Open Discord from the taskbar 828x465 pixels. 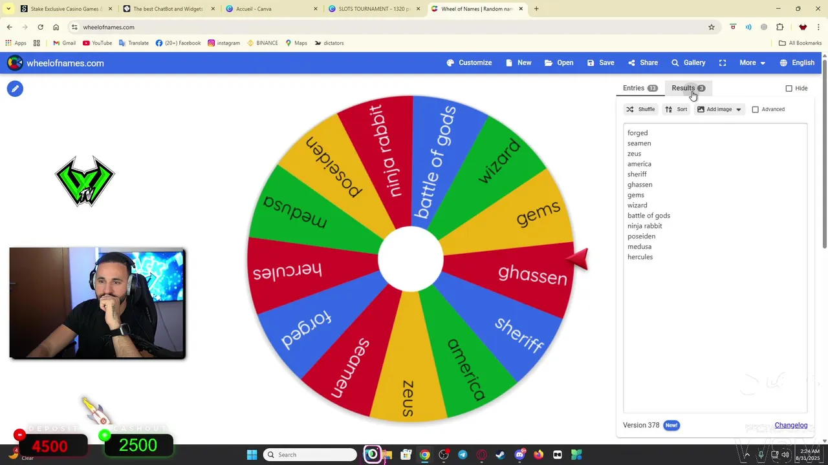[x=519, y=455]
